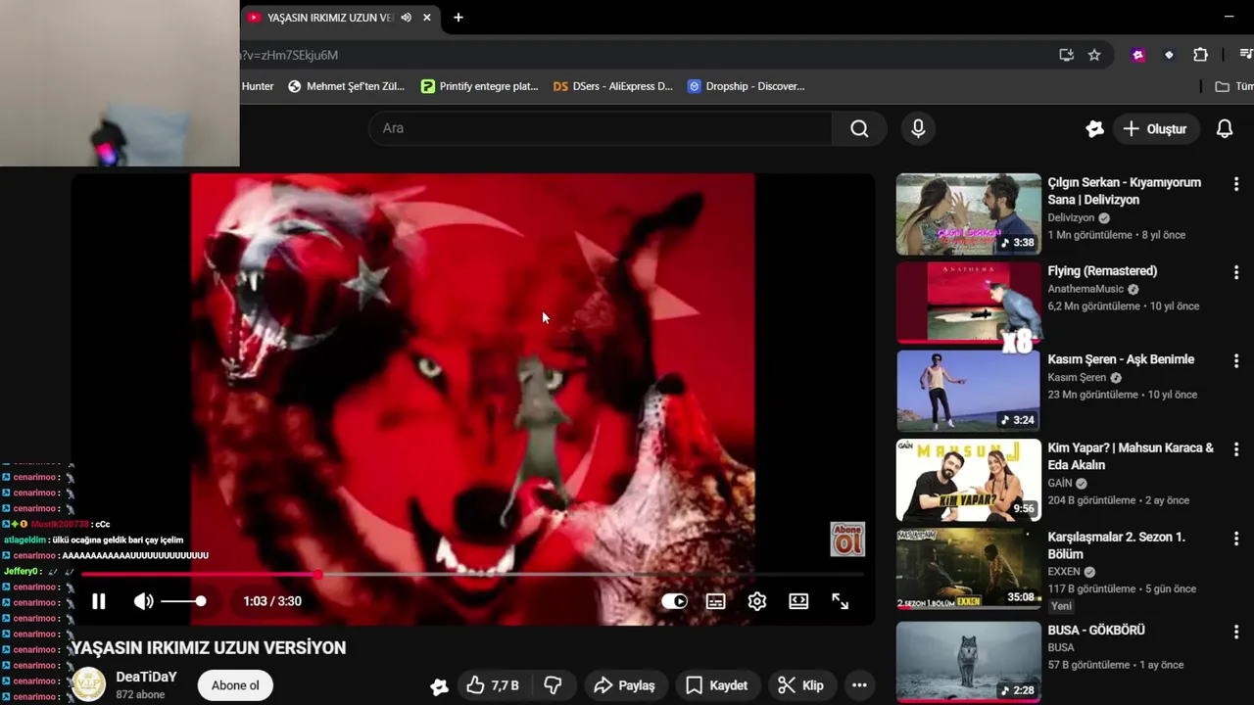Start voice search with the microphone icon

point(918,128)
